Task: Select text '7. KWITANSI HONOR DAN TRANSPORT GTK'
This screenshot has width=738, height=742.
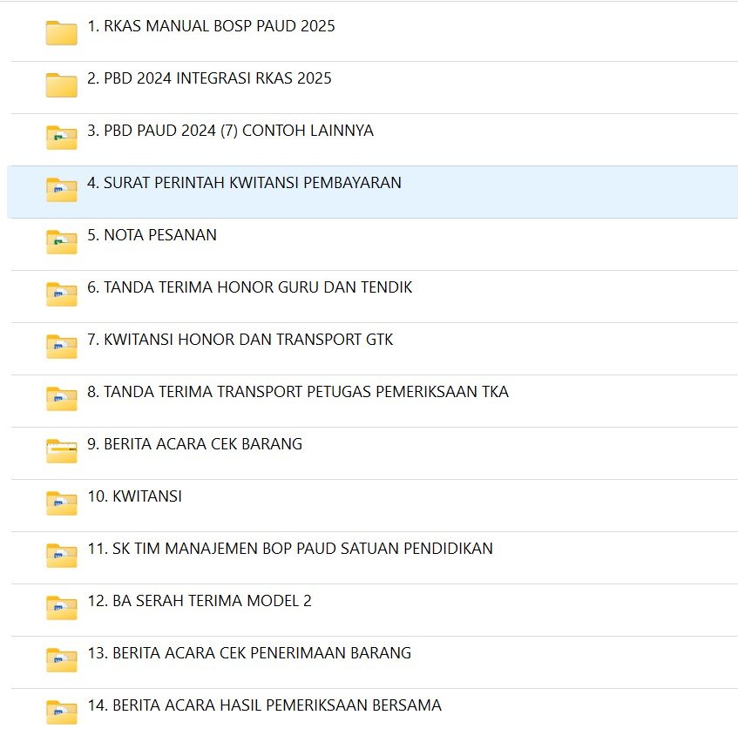Action: (x=240, y=340)
